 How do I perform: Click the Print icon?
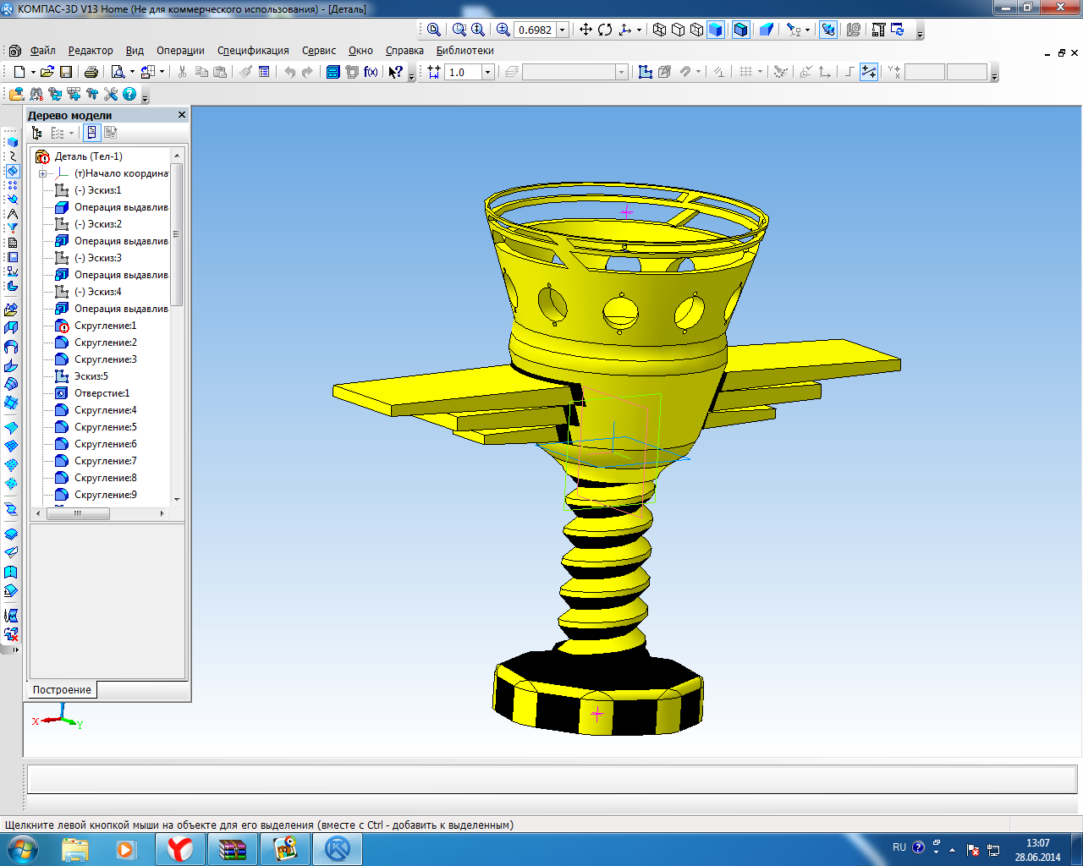(x=91, y=72)
